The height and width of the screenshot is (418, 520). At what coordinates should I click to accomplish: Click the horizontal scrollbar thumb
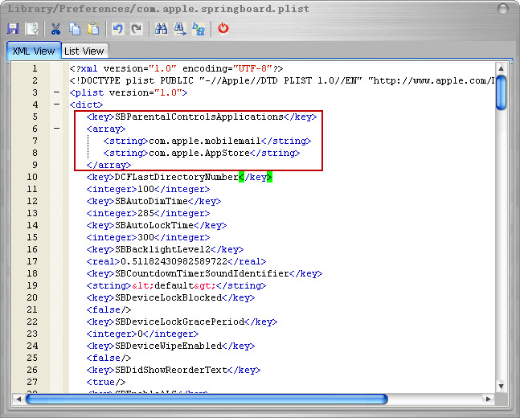(207, 399)
